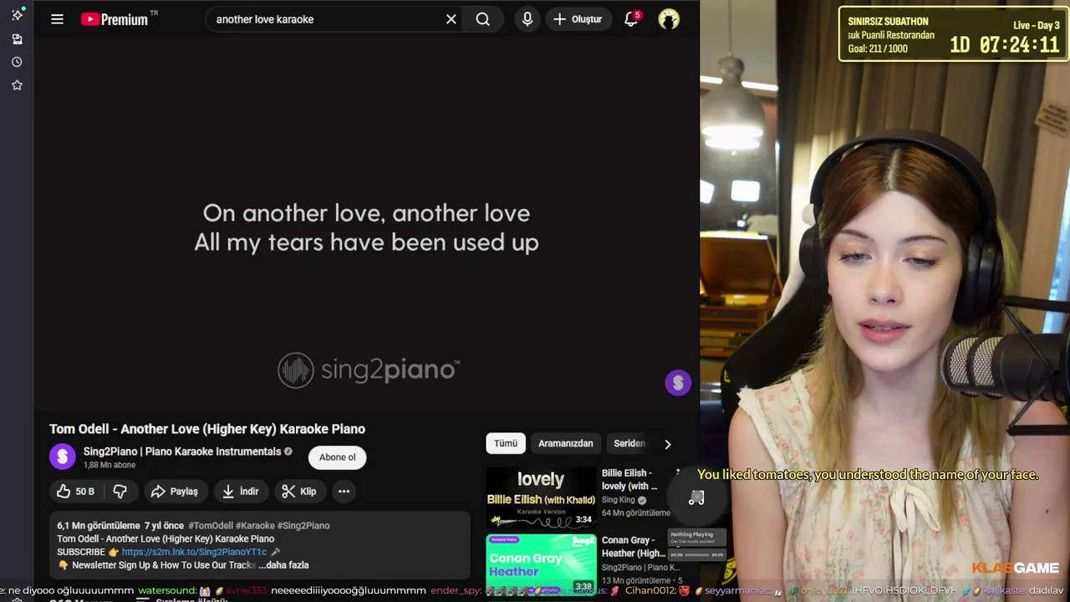Click the karaoke video player area
The width and height of the screenshot is (1070, 602).
point(366,226)
